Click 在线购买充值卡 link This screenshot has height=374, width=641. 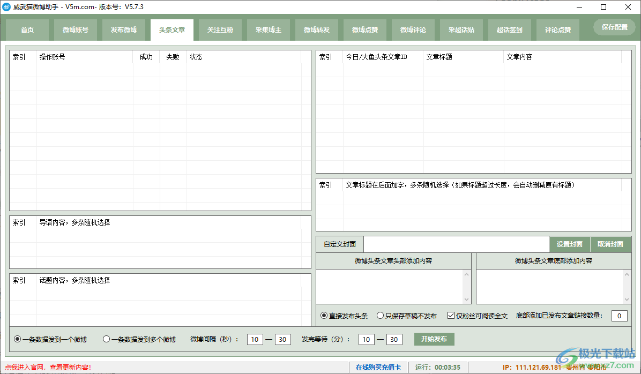pos(378,368)
